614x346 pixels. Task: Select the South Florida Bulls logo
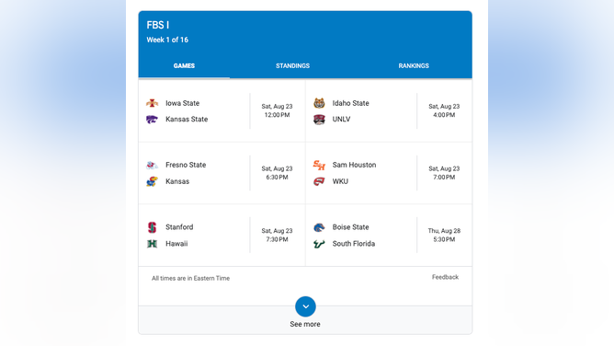[x=319, y=244]
